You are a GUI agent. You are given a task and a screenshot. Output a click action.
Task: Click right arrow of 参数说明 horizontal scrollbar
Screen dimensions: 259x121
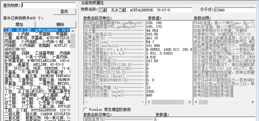pyautogui.click(x=252, y=102)
